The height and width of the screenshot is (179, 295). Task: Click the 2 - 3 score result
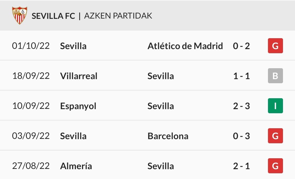click(x=241, y=106)
